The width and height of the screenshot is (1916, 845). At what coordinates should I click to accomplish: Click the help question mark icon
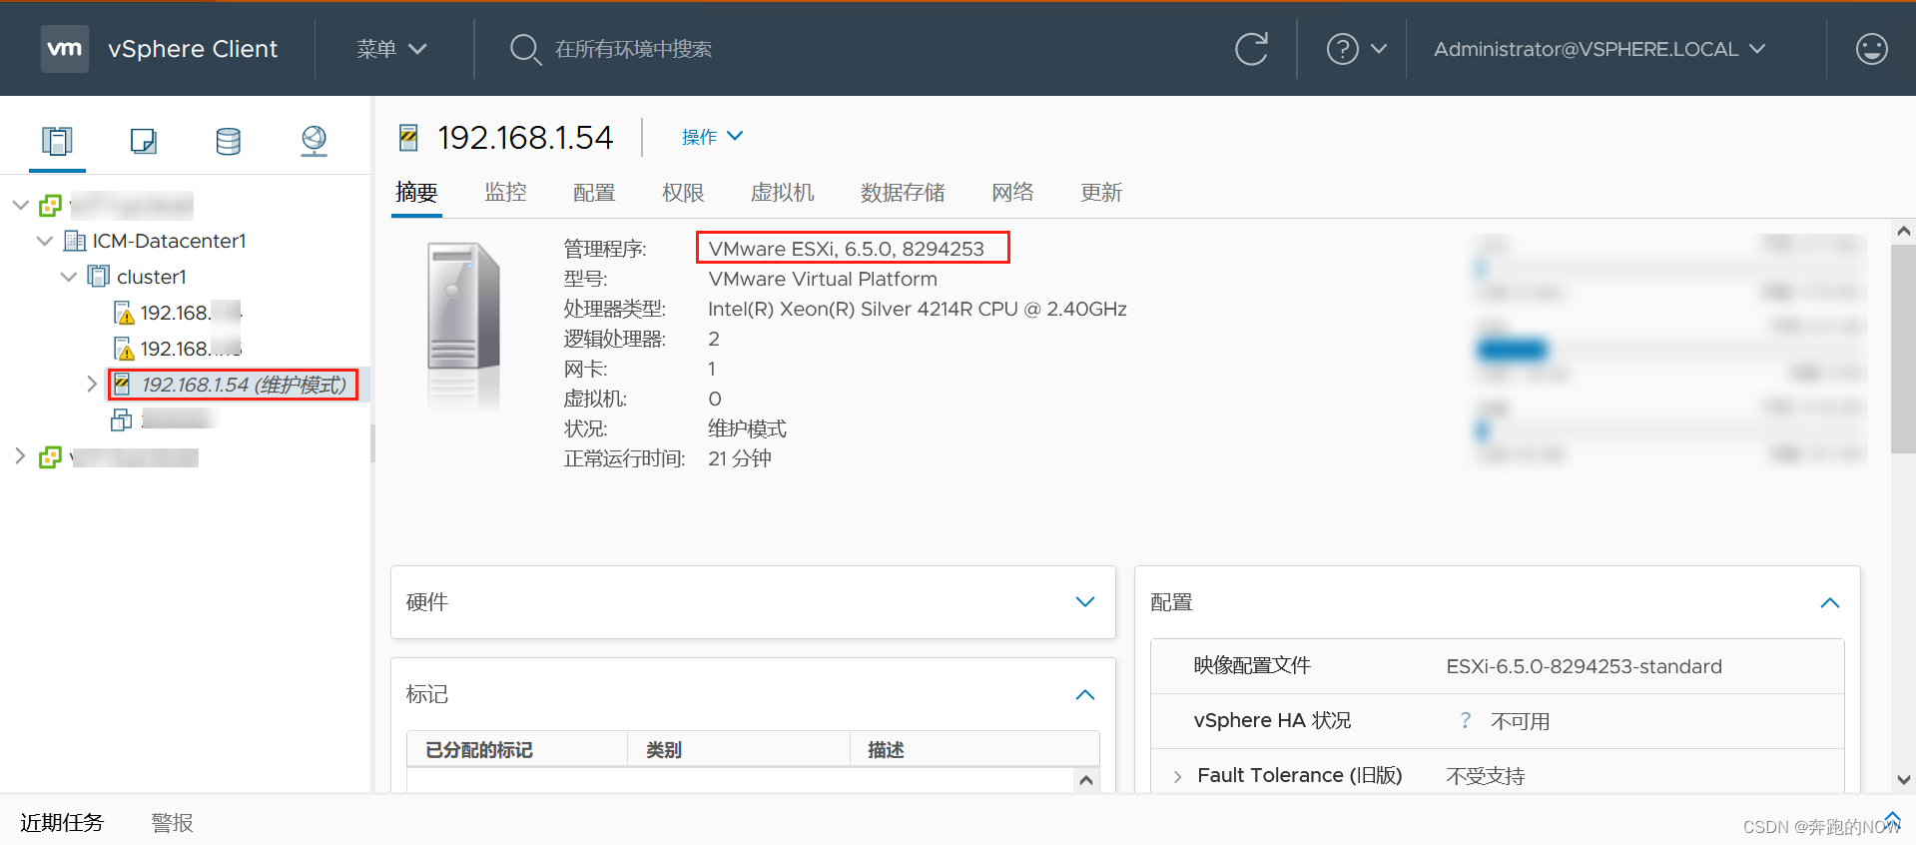[1342, 49]
